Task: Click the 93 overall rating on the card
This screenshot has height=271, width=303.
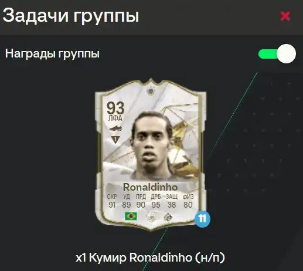Action: coord(115,108)
